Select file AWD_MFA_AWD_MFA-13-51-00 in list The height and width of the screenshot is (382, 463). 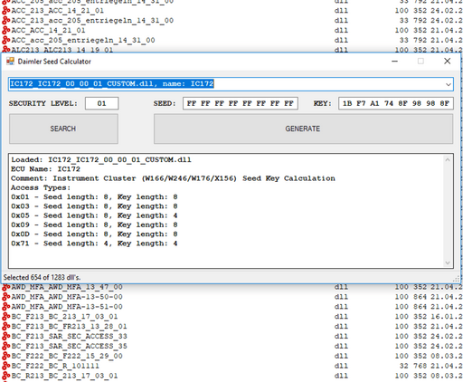pyautogui.click(x=67, y=307)
